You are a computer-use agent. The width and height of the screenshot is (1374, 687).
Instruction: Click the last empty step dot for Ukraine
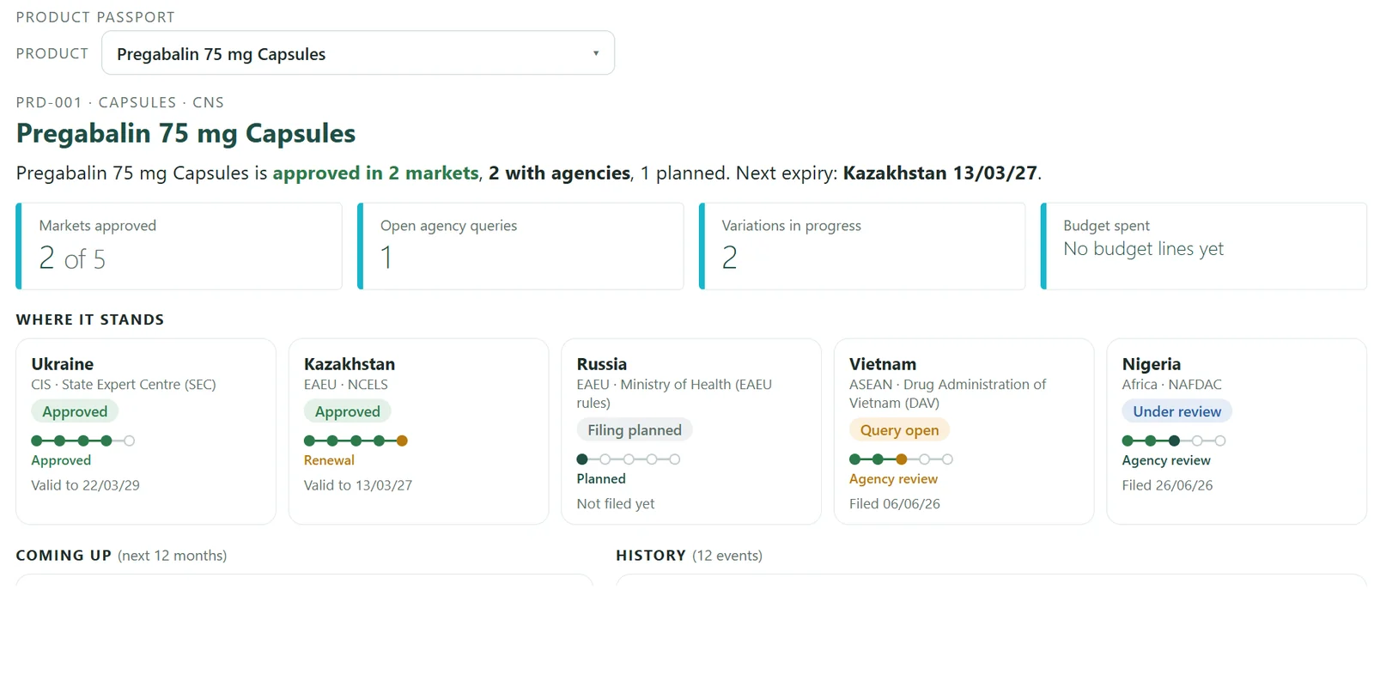[129, 441]
